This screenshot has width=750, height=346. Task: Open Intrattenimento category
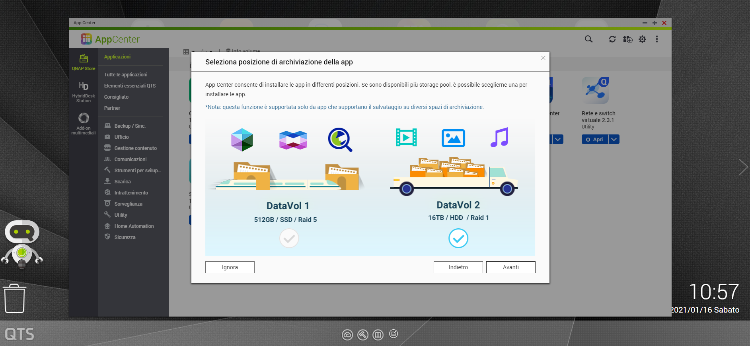pos(131,192)
